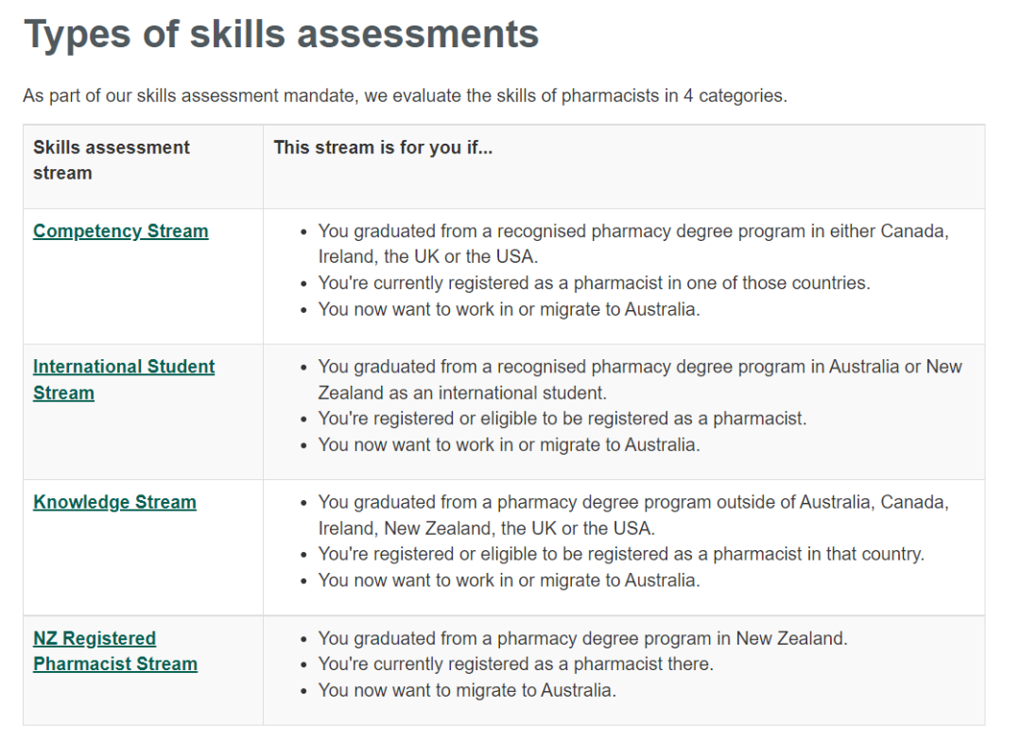
Task: Open the NZ Registered Pharmacist Stream link
Action: coord(115,651)
